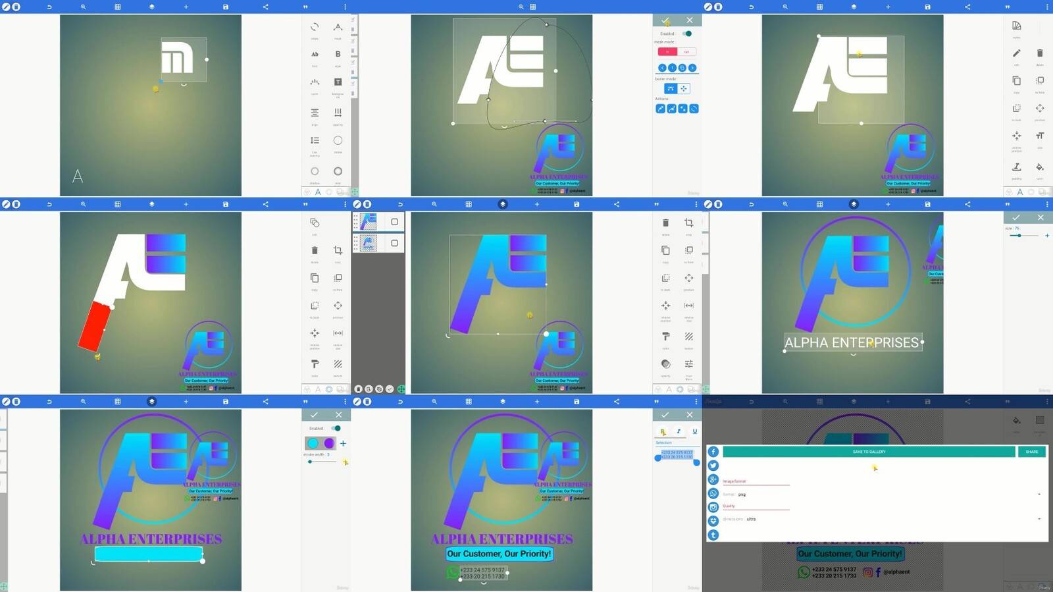Select first layer thumbnail in layers list
This screenshot has height=592, width=1053.
(x=369, y=222)
